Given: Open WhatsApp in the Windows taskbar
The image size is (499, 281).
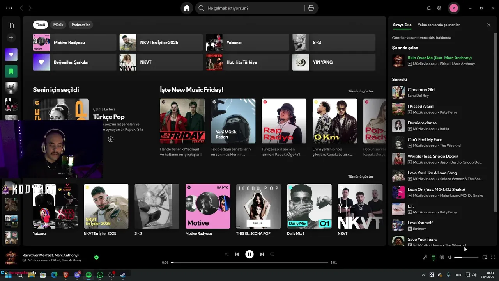Looking at the screenshot, I should pos(100,275).
